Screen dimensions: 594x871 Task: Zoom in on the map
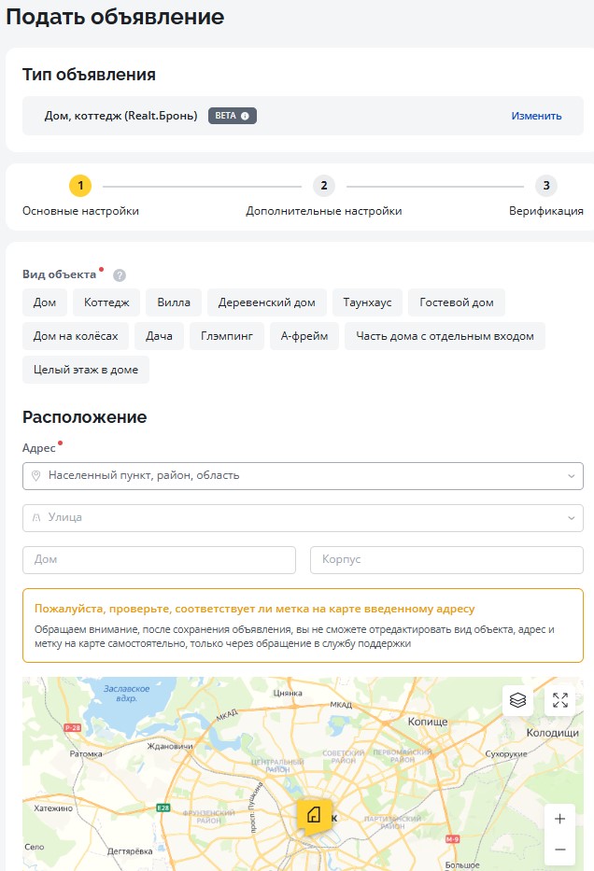pos(559,819)
